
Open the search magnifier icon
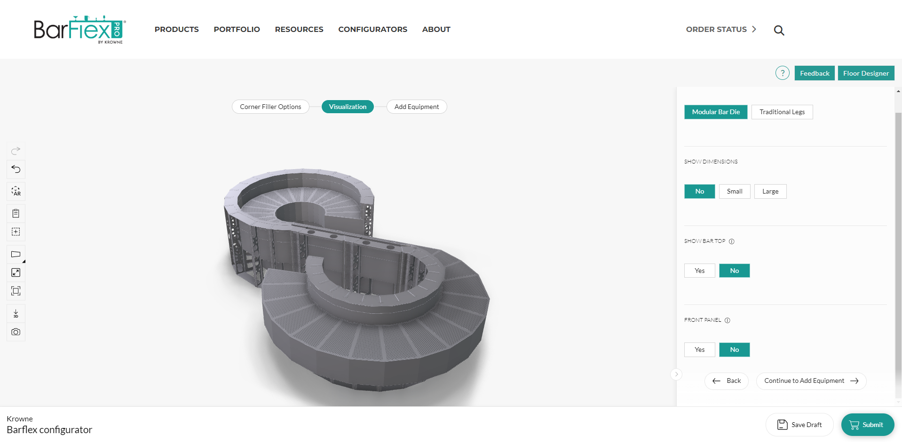coord(779,31)
